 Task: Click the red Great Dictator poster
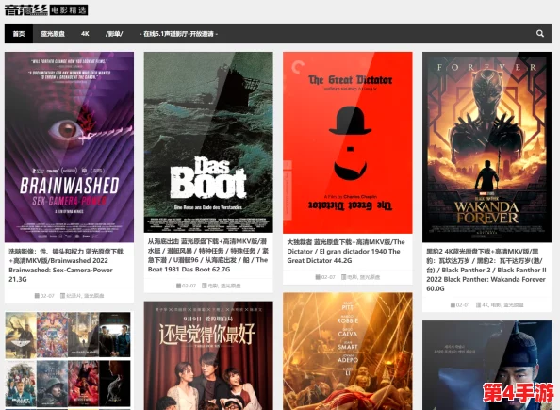[348, 142]
